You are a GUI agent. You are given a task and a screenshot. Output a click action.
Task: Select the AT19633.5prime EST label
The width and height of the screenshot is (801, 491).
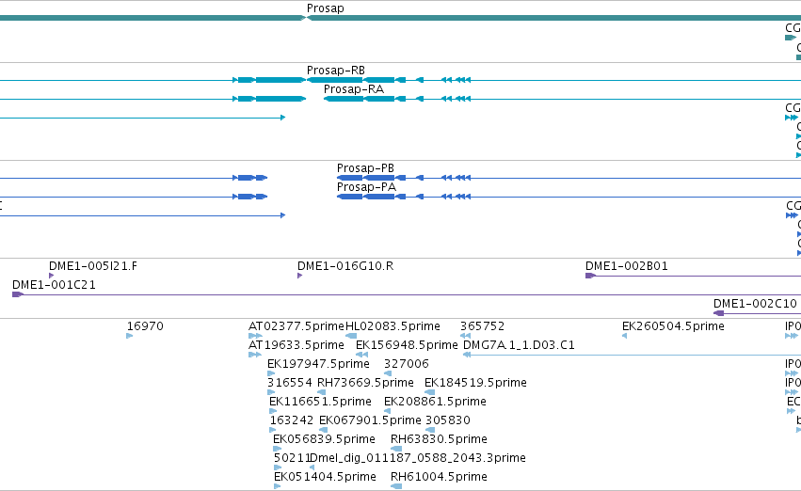point(296,345)
